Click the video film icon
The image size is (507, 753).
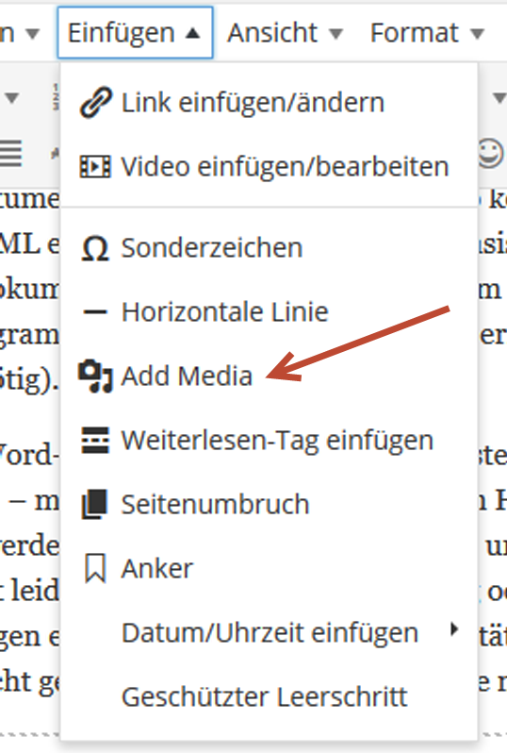click(95, 167)
